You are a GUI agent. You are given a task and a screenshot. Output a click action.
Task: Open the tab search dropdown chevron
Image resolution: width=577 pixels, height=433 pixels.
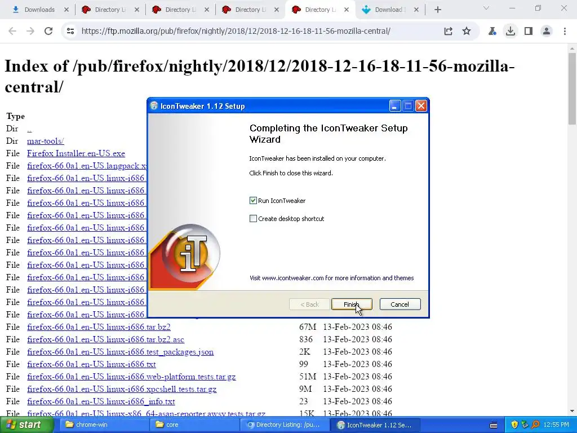(486, 8)
